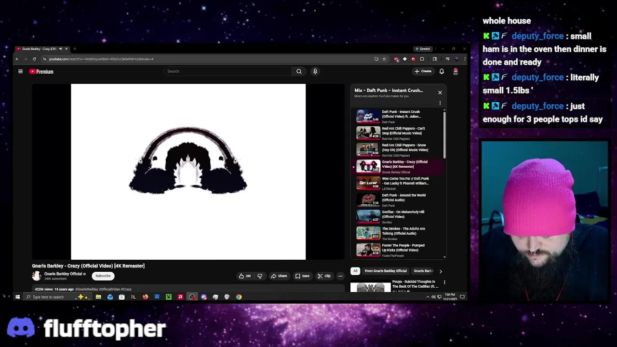
Task: Click the Gnarls Barkley channel avatar
Action: point(37,276)
